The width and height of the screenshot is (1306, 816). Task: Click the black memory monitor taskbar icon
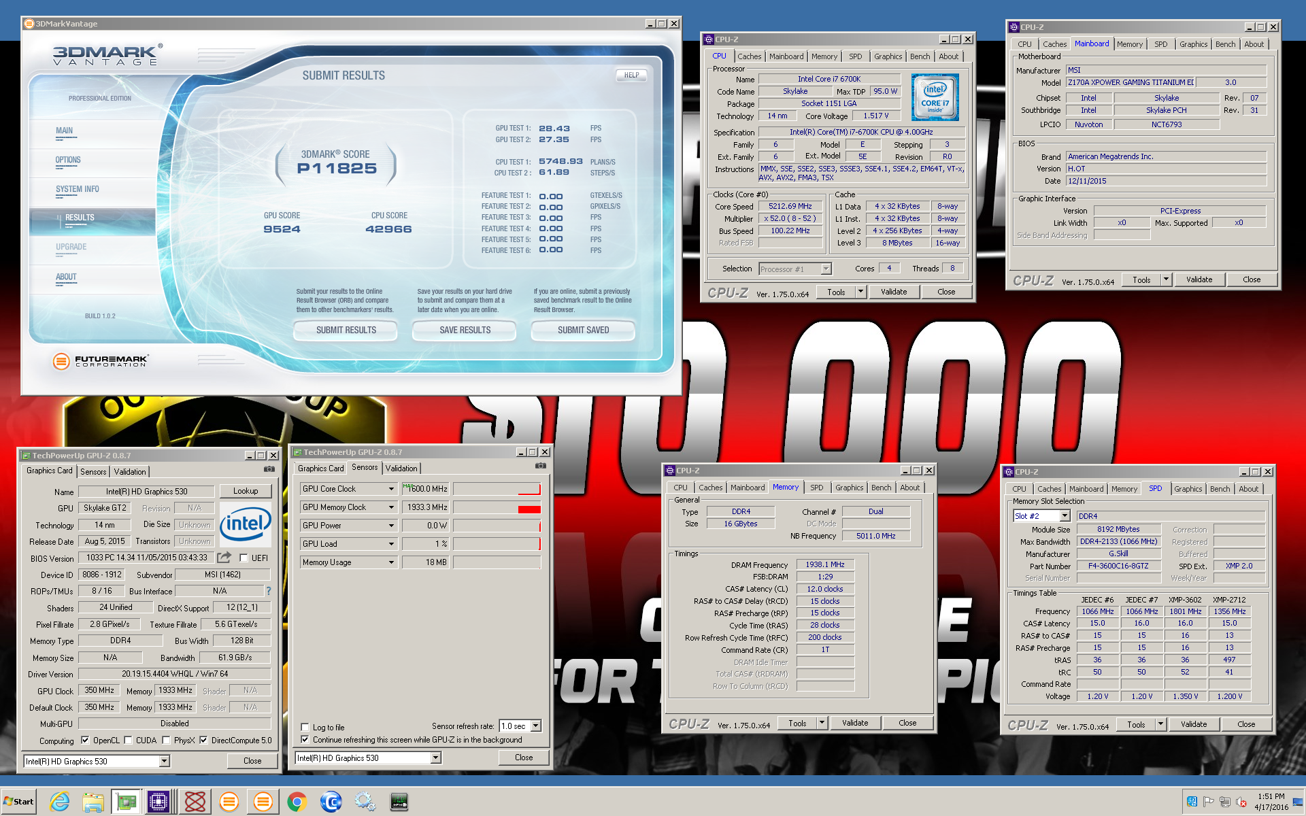(x=399, y=802)
